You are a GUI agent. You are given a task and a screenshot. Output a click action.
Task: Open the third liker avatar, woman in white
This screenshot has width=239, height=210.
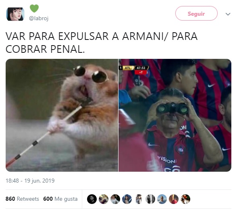115,199
